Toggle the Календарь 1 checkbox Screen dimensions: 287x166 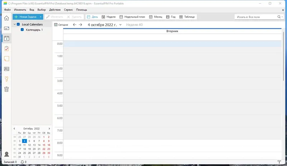click(x=22, y=29)
